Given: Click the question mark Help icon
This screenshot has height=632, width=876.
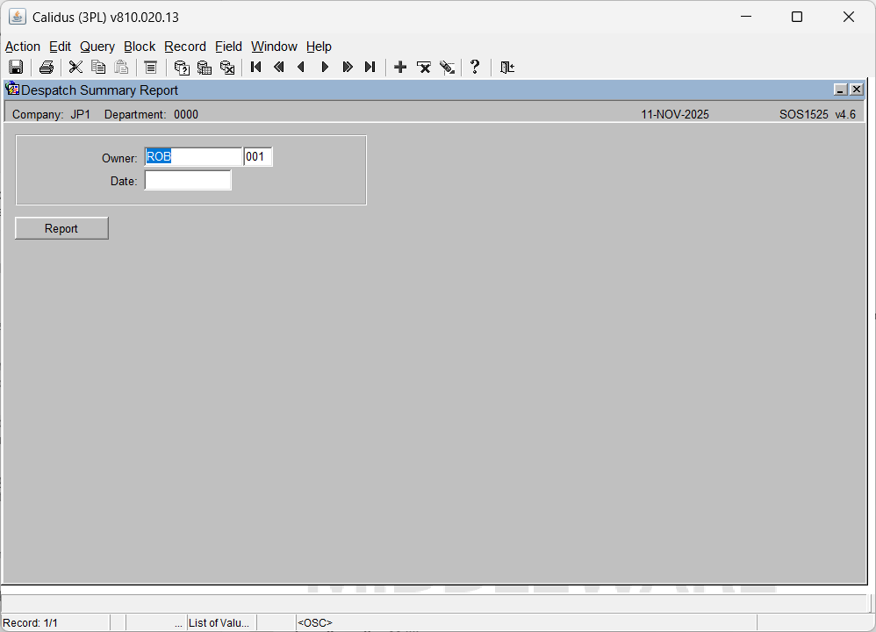Looking at the screenshot, I should [x=475, y=68].
